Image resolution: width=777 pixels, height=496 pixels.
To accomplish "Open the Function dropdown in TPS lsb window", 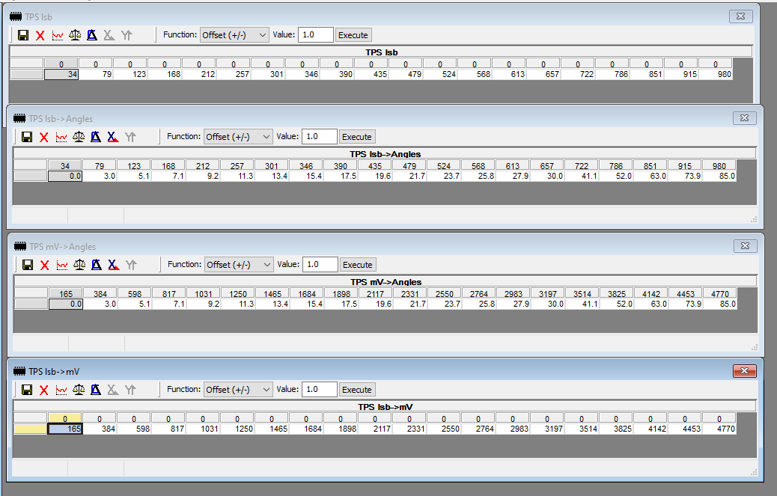I will click(234, 35).
